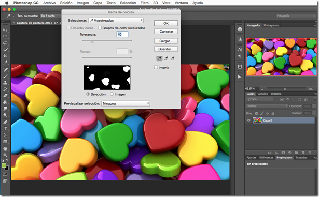Screen dimensions: 319x197
Task: Switch to the Trazados tab
Action: [x=301, y=157]
